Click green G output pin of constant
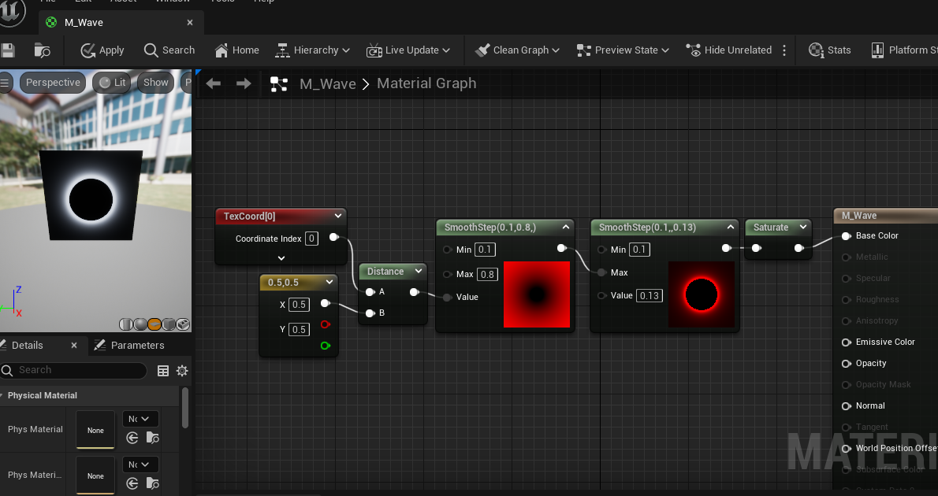938x496 pixels. tap(326, 346)
